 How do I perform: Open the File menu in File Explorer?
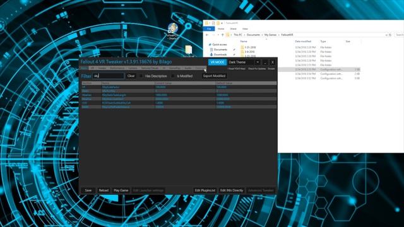point(209,29)
